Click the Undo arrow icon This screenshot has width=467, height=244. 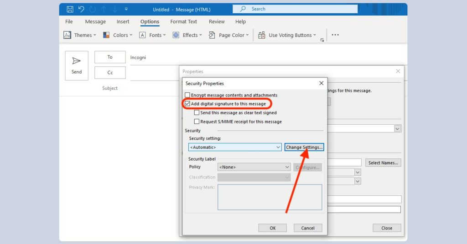(81, 9)
